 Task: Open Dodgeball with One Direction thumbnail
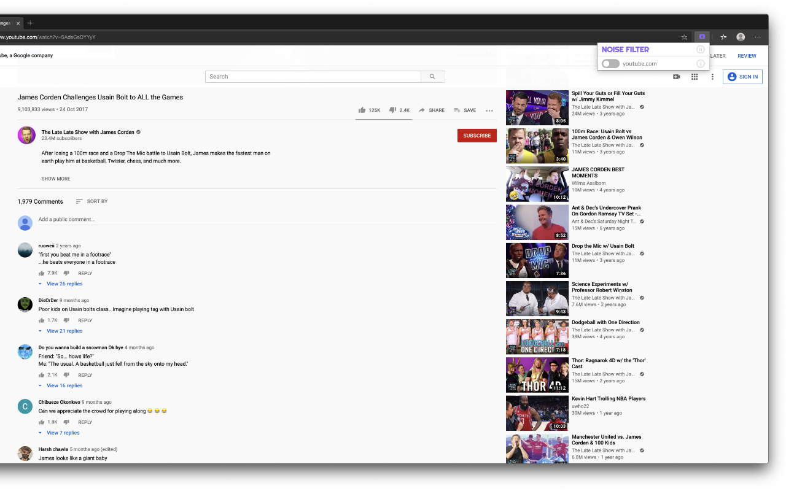(x=537, y=337)
